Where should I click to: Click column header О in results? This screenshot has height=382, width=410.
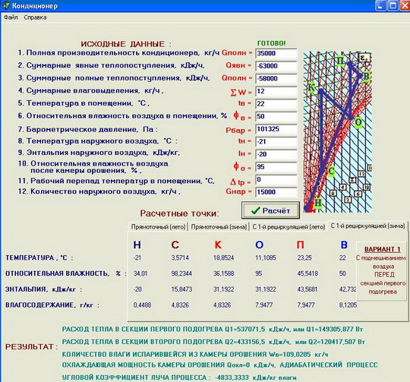(x=259, y=245)
